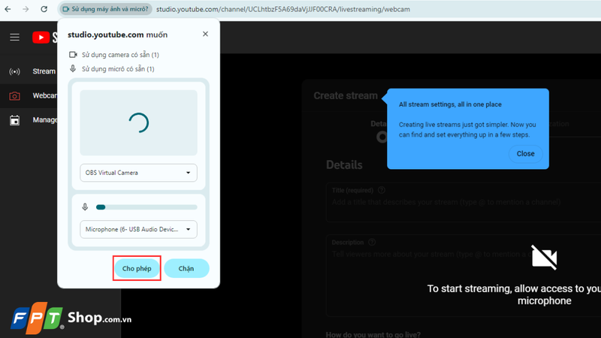
Task: Click the Cho phép allow button
Action: (137, 268)
